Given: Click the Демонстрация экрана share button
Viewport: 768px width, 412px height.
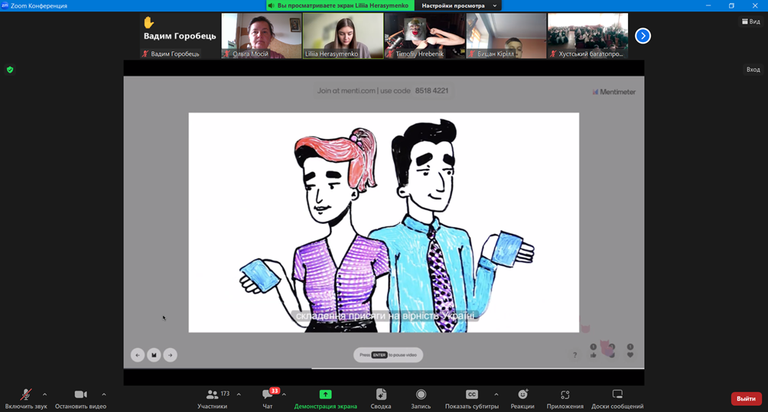Looking at the screenshot, I should click(325, 398).
